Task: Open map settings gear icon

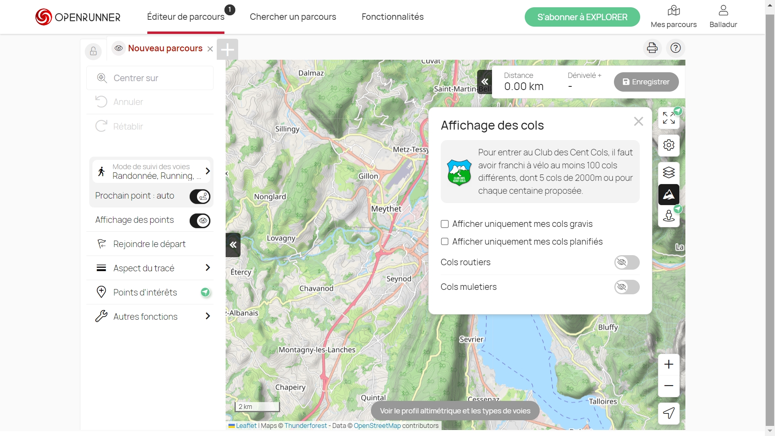Action: [x=668, y=145]
